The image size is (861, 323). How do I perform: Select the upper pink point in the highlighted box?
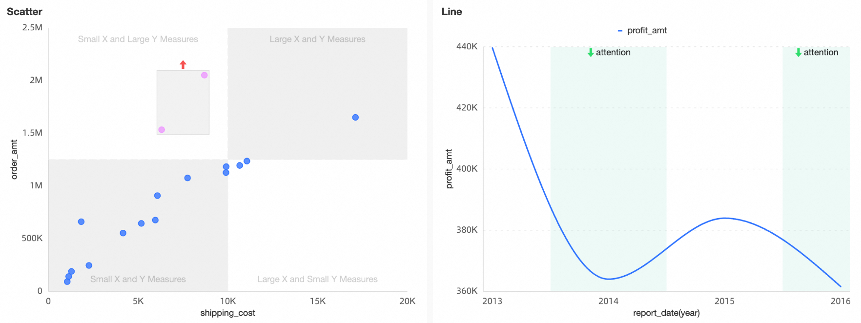tap(205, 75)
